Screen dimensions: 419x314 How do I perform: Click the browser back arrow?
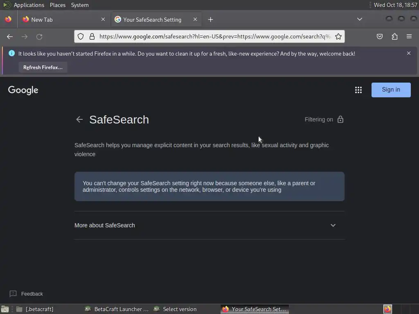pyautogui.click(x=10, y=36)
